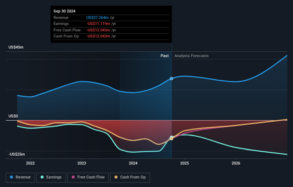Toggle the Earnings legend series
The image size is (293, 187).
coord(51,177)
